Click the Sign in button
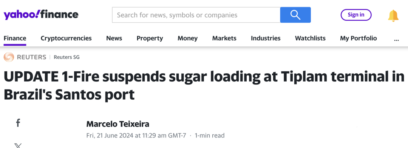Image resolution: width=408 pixels, height=148 pixels. (x=356, y=15)
